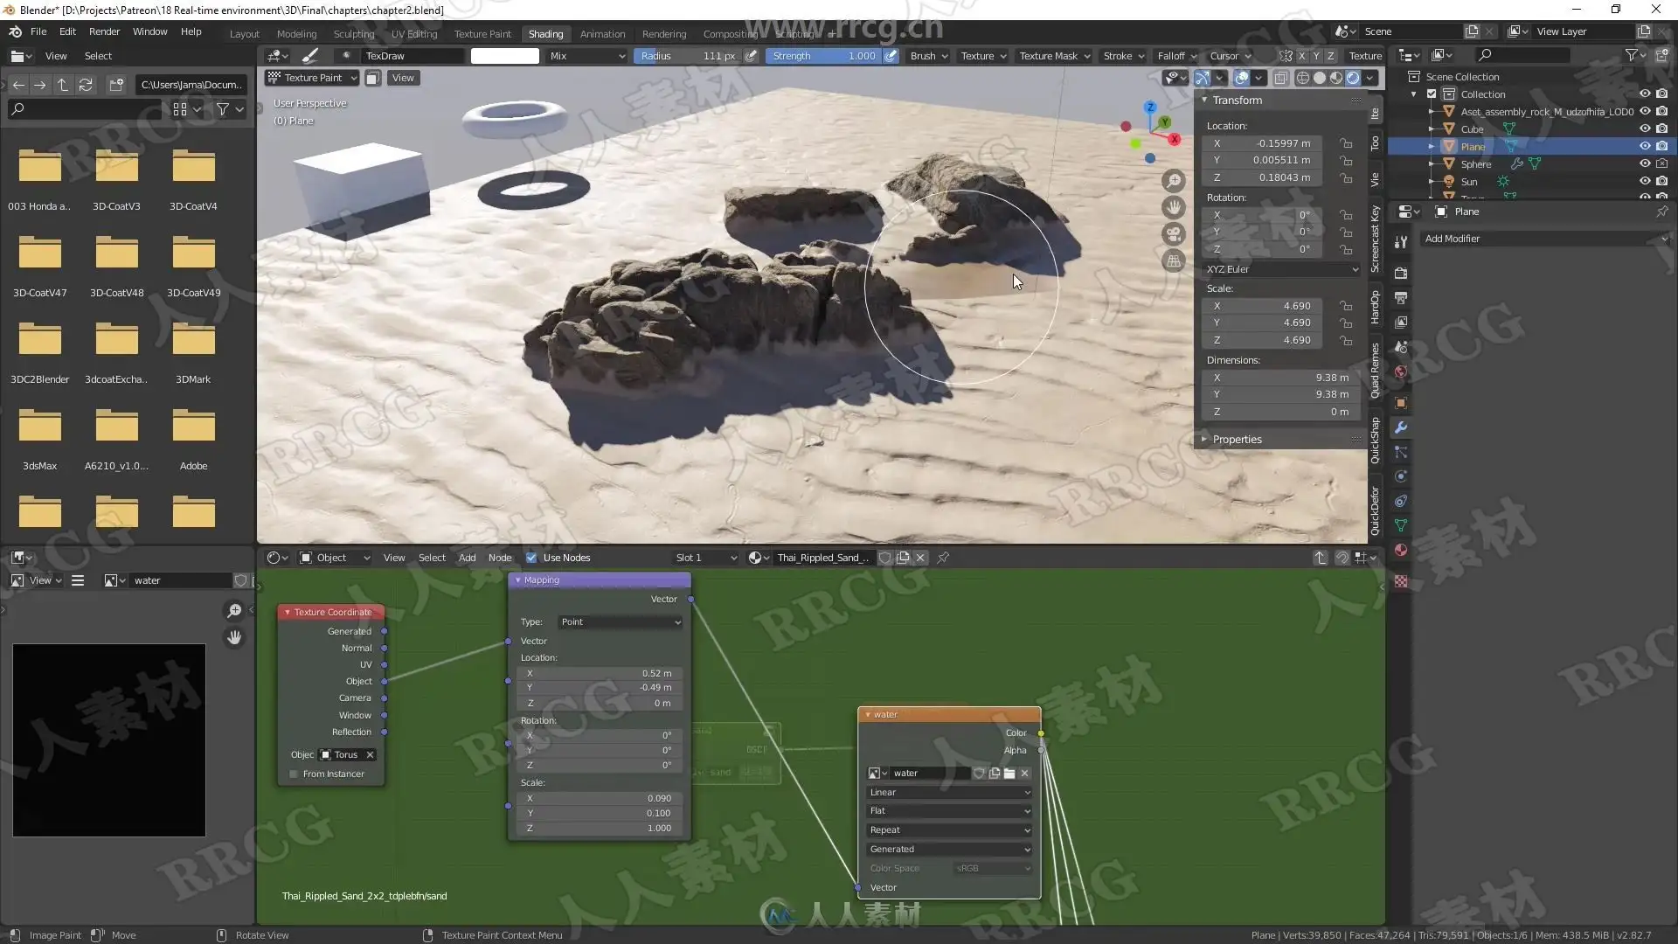This screenshot has height=944, width=1678.
Task: Toggle the Use Nodes checkbox
Action: pos(531,558)
